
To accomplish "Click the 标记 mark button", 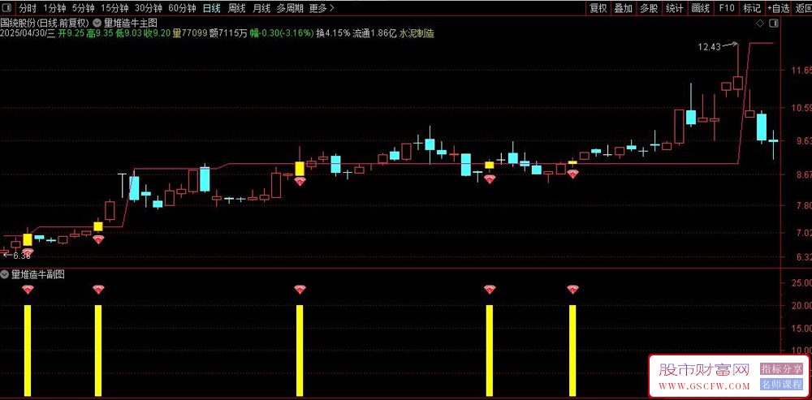I will 751,8.
